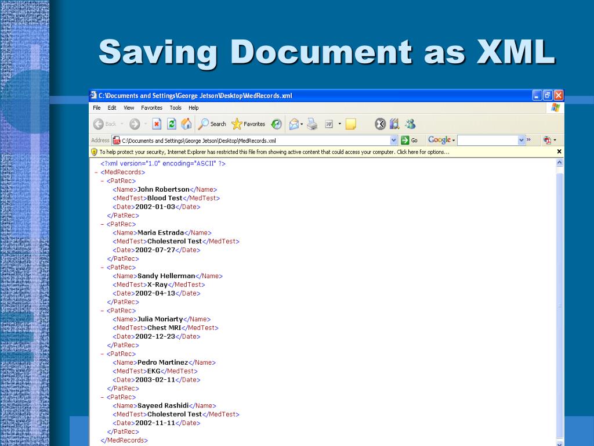Collapse the MedRecords root node

pos(96,172)
